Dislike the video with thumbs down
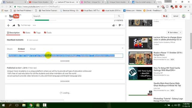Viewport: 192px width, 108px height. coord(120,25)
